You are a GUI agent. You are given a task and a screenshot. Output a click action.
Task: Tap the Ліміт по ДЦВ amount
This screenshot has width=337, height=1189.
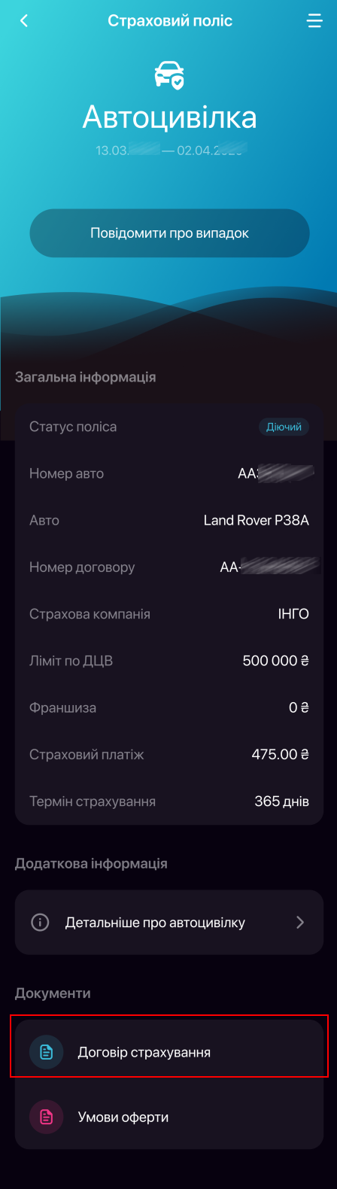click(x=275, y=661)
